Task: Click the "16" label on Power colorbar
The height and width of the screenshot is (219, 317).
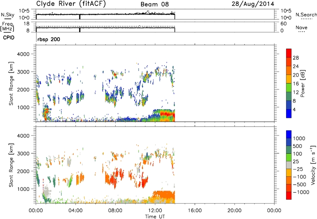Action: (x=296, y=84)
